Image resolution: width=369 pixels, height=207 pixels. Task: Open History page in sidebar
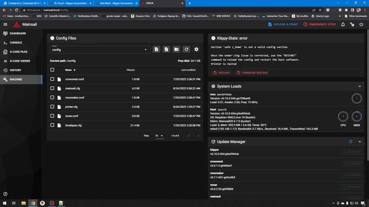(21, 70)
